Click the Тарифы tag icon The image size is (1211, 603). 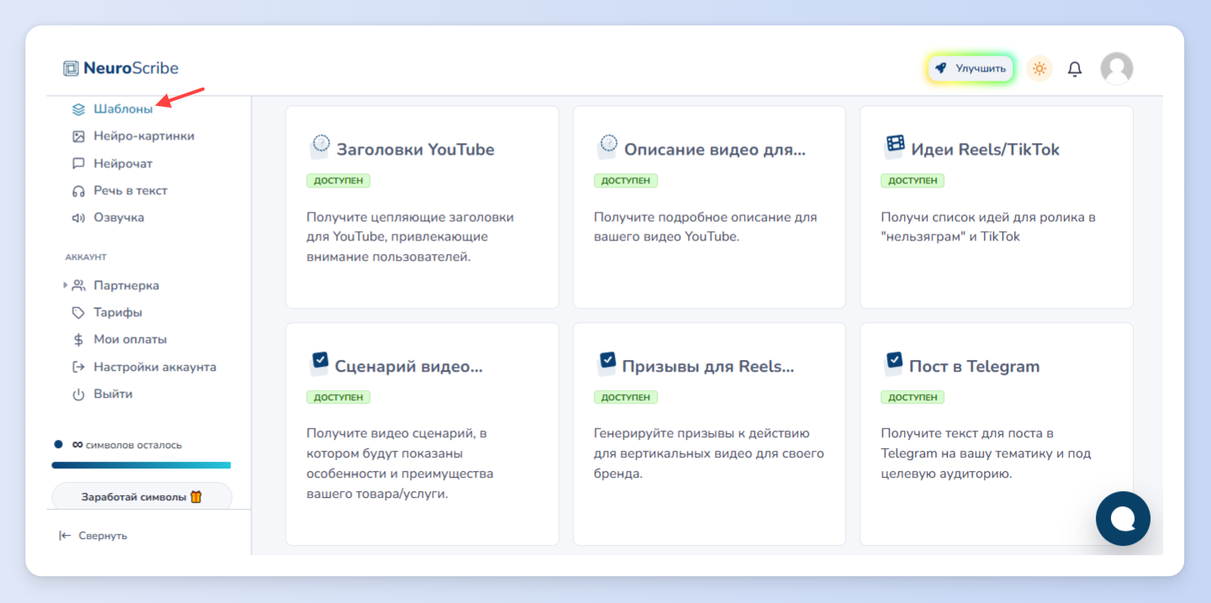coord(78,313)
